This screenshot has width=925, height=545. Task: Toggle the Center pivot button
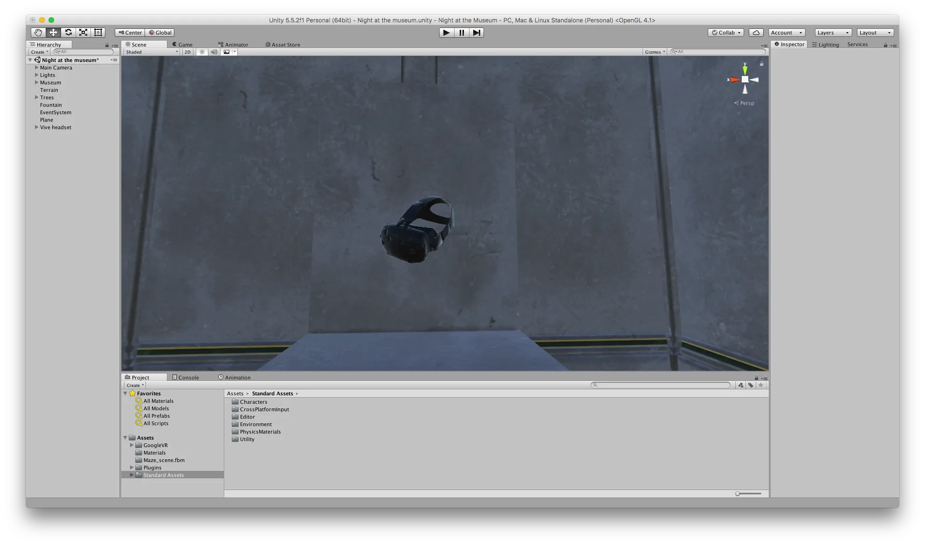tap(130, 33)
